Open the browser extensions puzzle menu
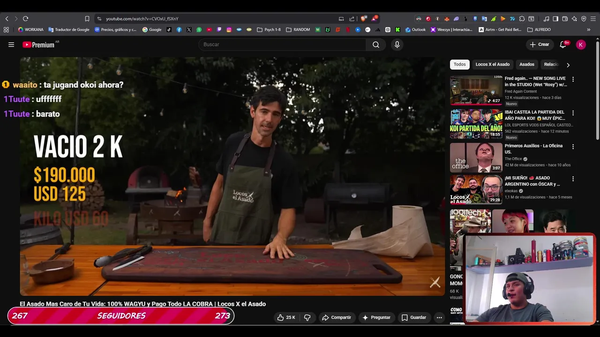This screenshot has height=337, width=600. pyautogui.click(x=522, y=19)
